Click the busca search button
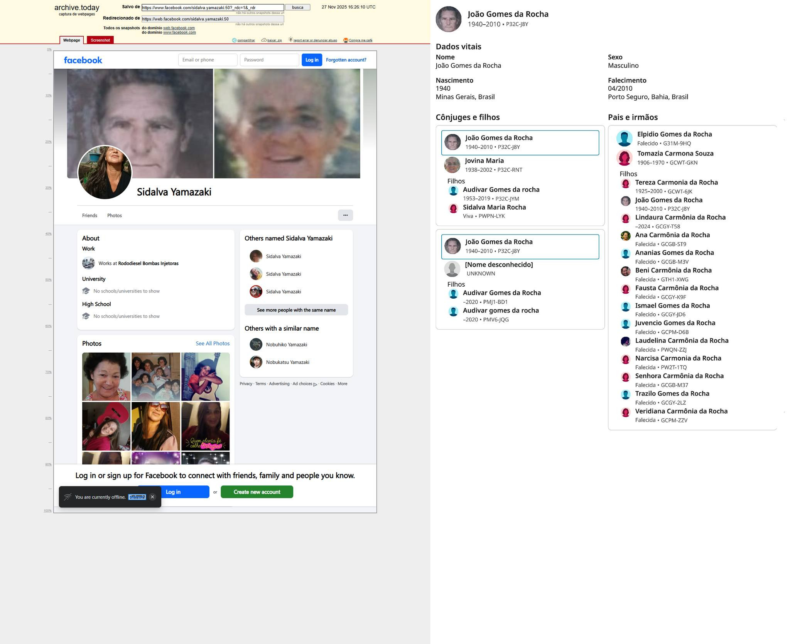The image size is (790, 644). 297,7
